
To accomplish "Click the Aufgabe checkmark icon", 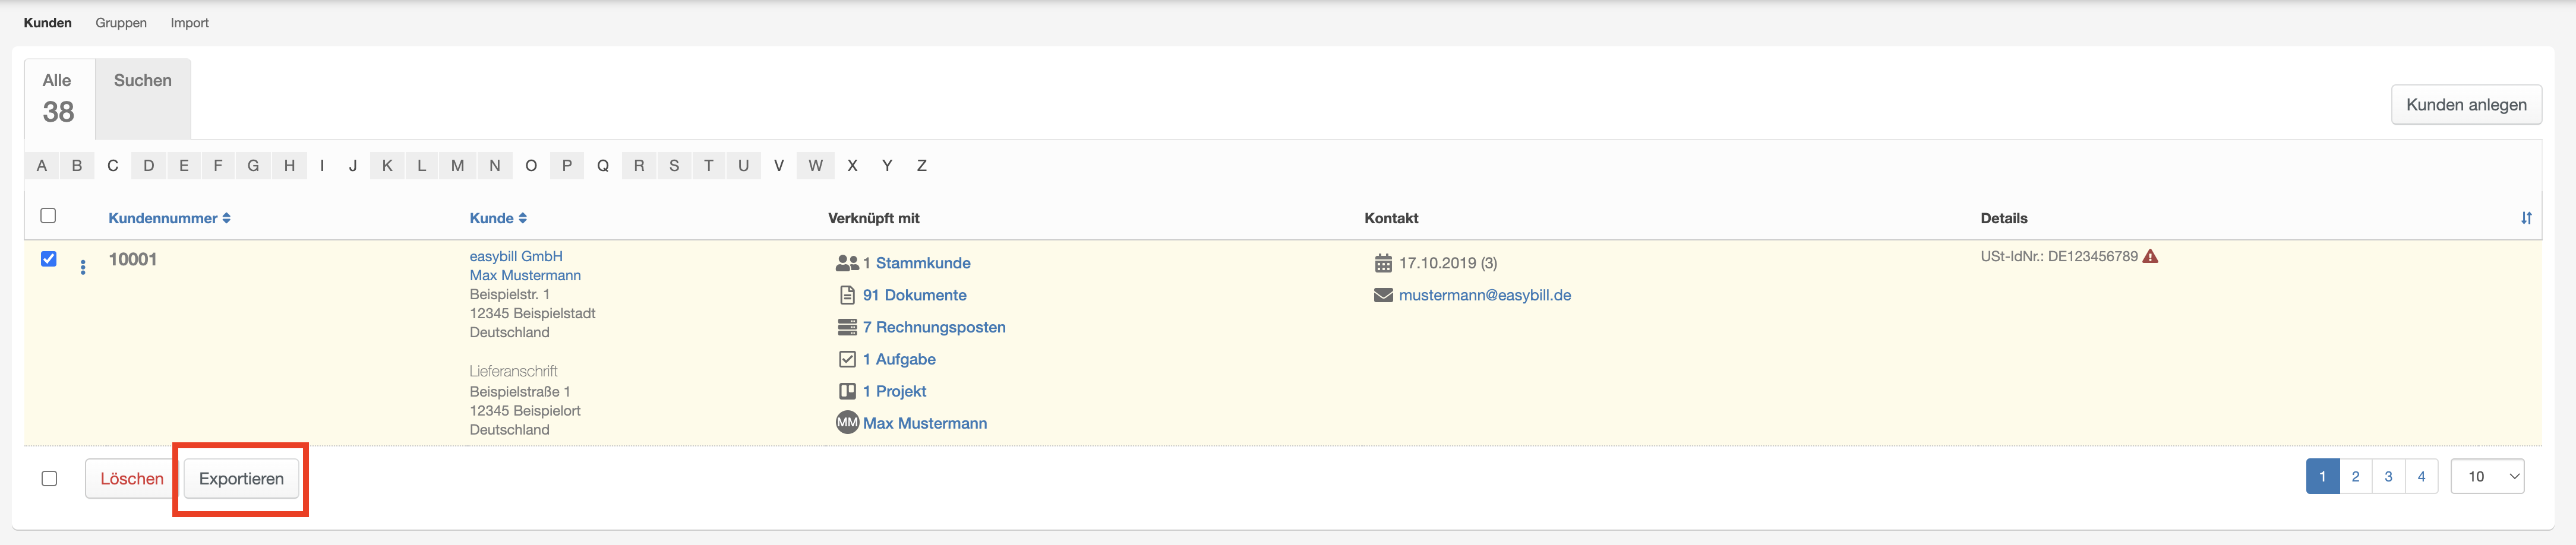I will pyautogui.click(x=847, y=359).
